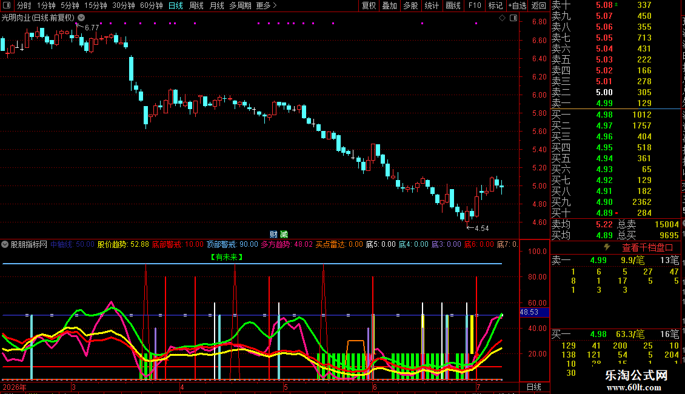Expand the 股朋指标网 indicator dropdown
This screenshot has width=685, height=394.
click(5, 244)
